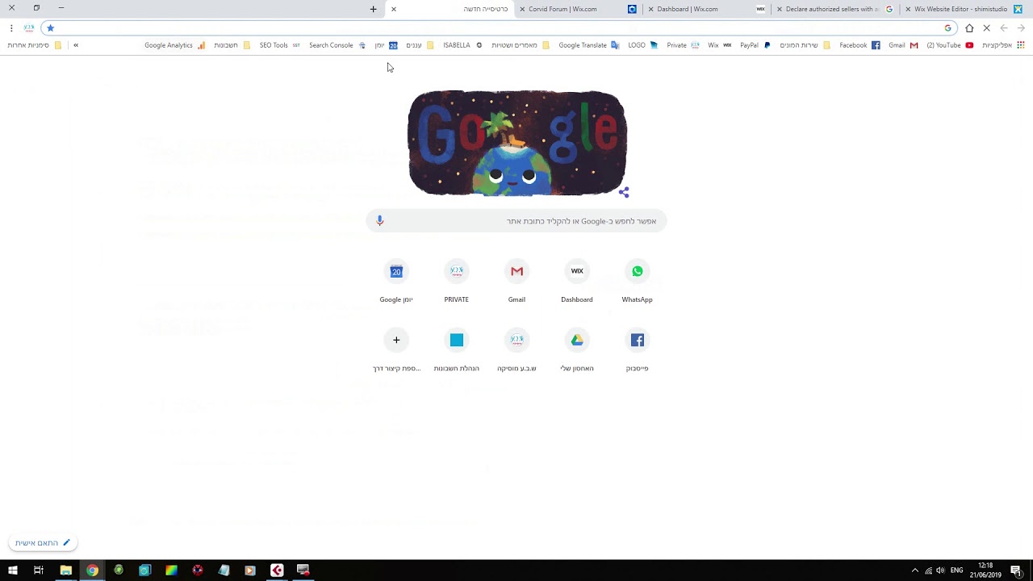Open the Google Analytics bookmark
1033x581 pixels.
coord(175,45)
